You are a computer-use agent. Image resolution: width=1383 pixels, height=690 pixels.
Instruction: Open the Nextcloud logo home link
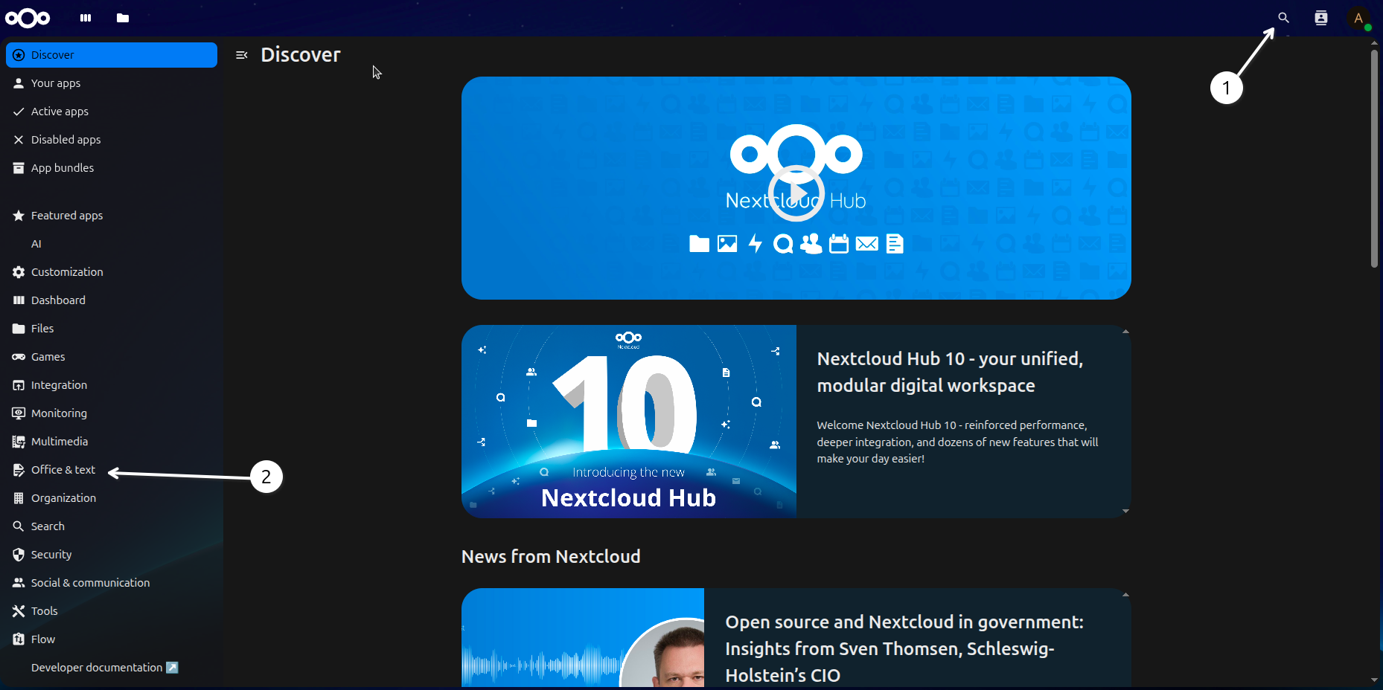(x=28, y=18)
